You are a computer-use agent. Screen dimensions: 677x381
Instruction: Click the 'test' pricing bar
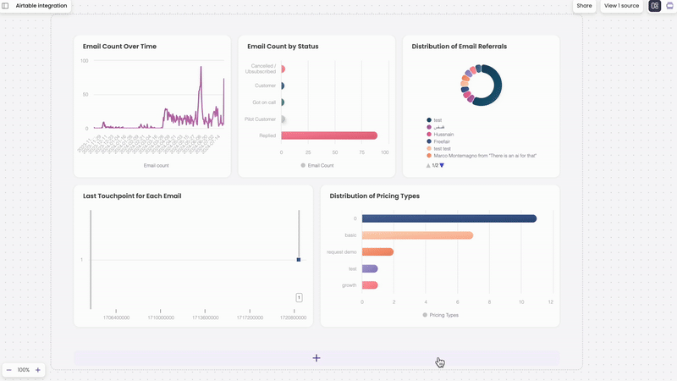[x=370, y=268]
